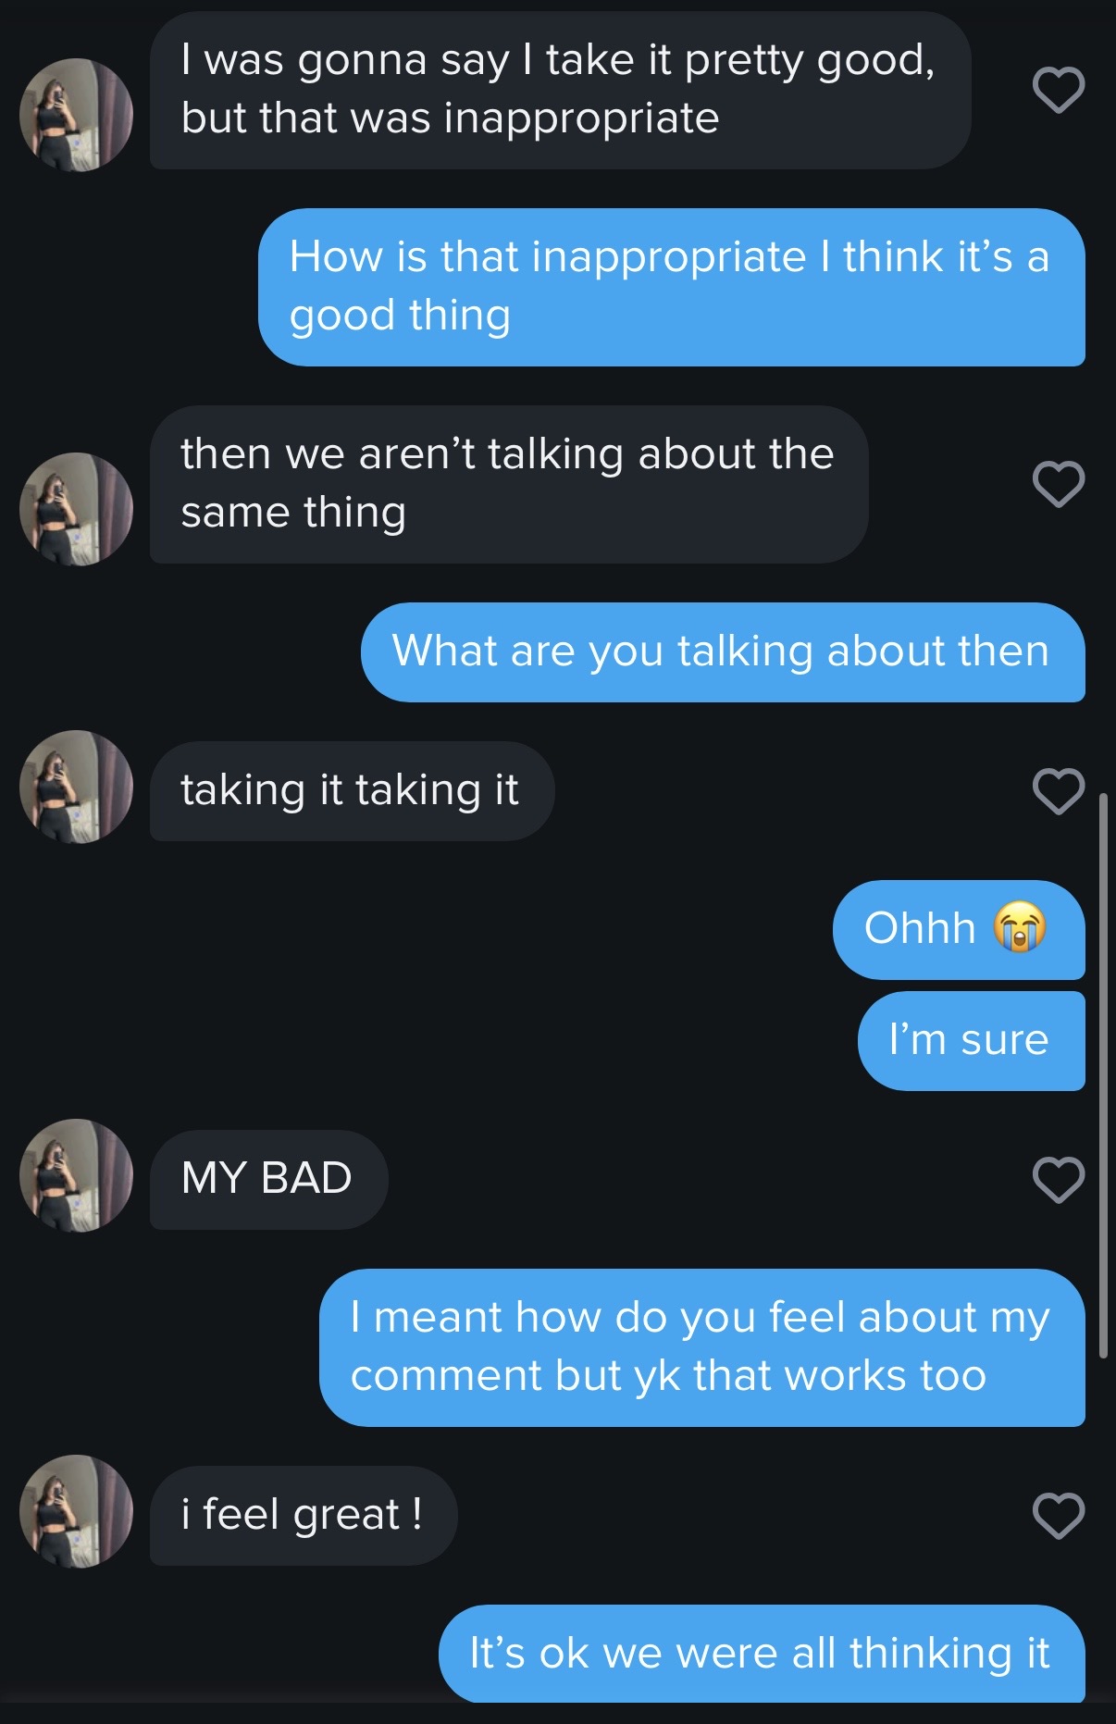Tap avatar next to 'then we aren't talking'

(x=76, y=509)
